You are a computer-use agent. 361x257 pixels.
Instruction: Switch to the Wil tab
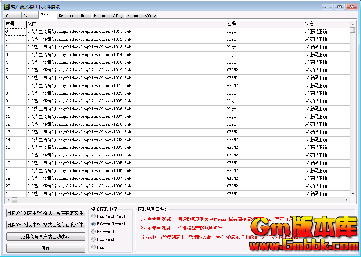pos(10,15)
